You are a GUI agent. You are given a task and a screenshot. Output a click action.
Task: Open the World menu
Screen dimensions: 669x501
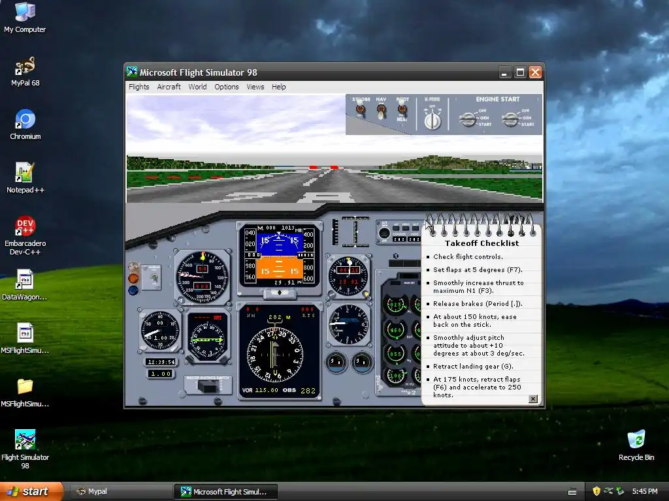[x=197, y=87]
